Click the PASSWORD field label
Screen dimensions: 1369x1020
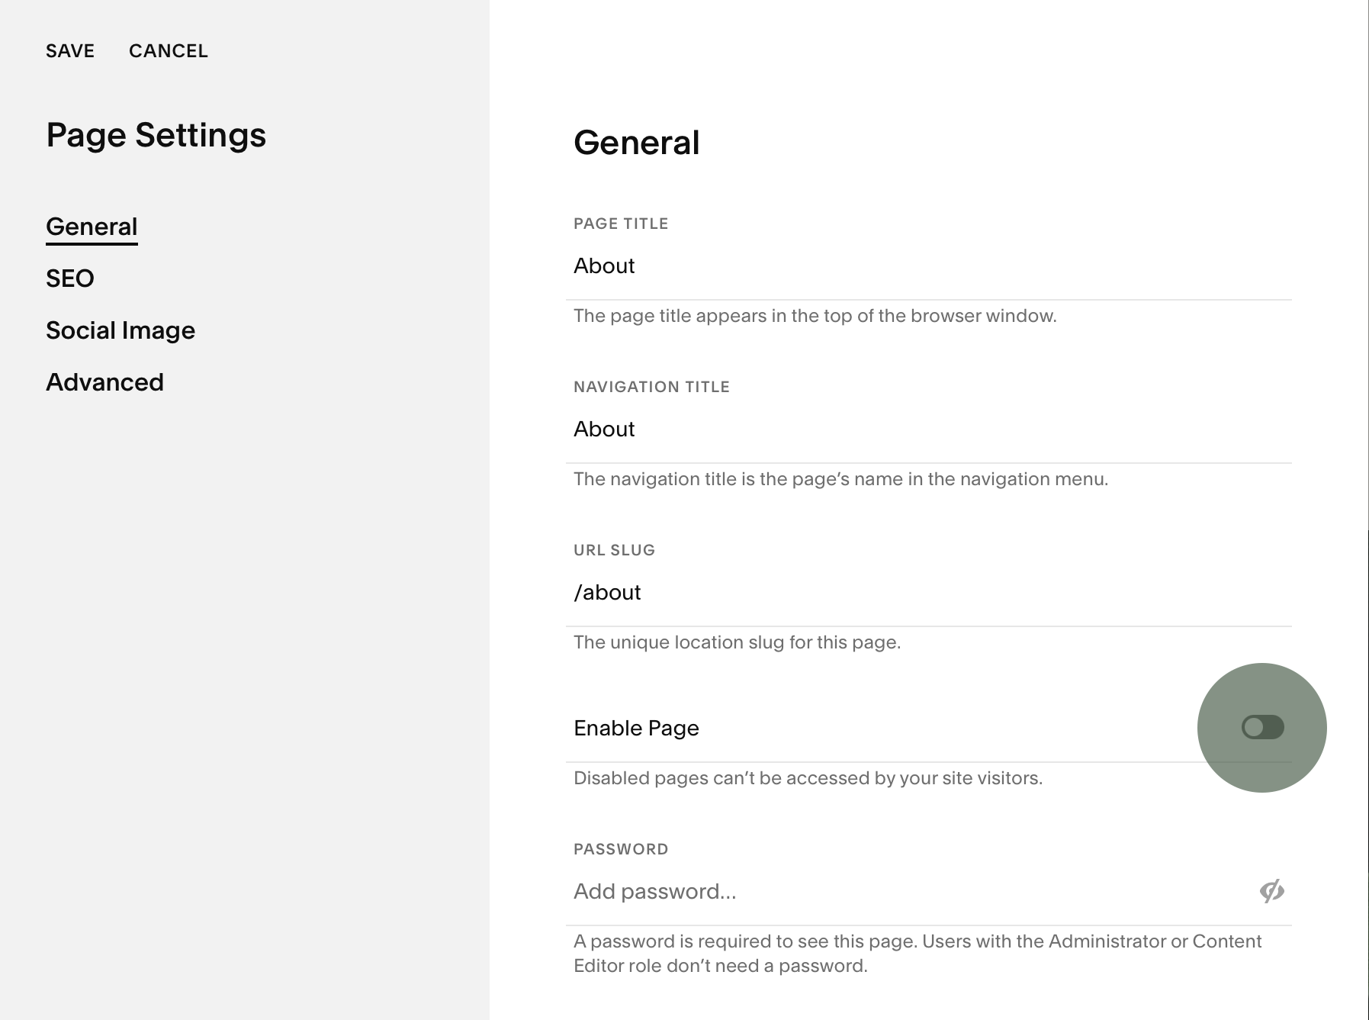point(621,849)
